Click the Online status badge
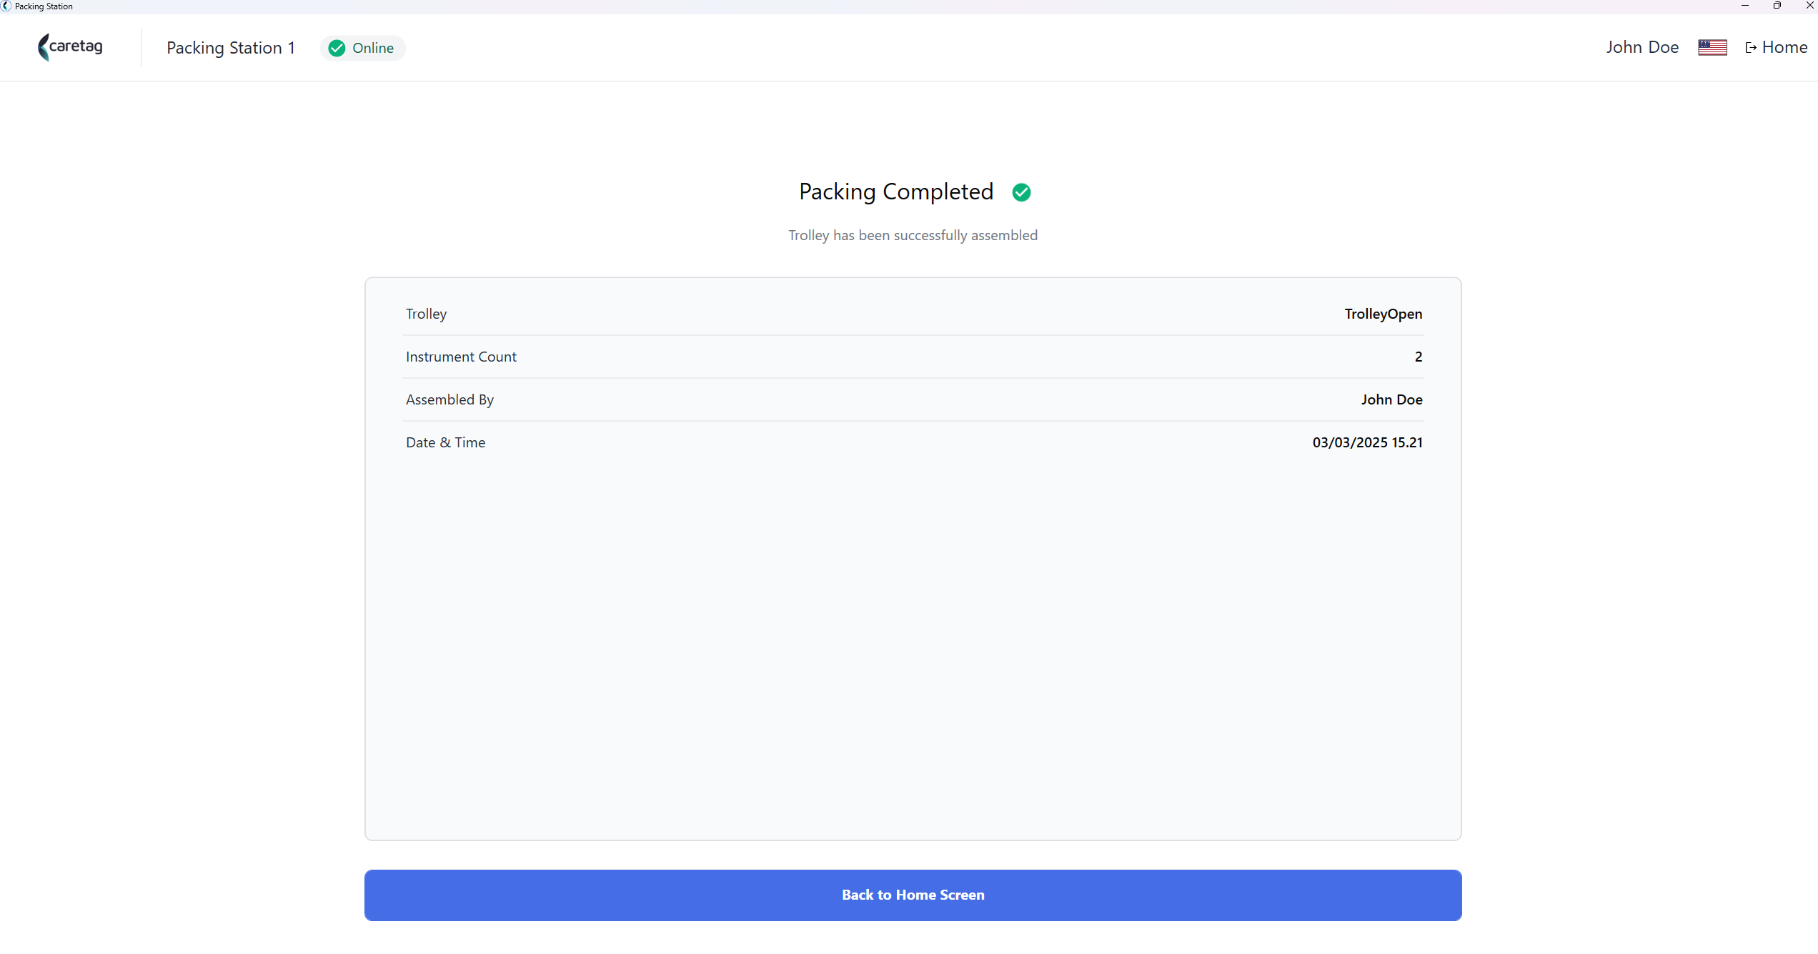Image resolution: width=1818 pixels, height=954 pixels. click(362, 48)
